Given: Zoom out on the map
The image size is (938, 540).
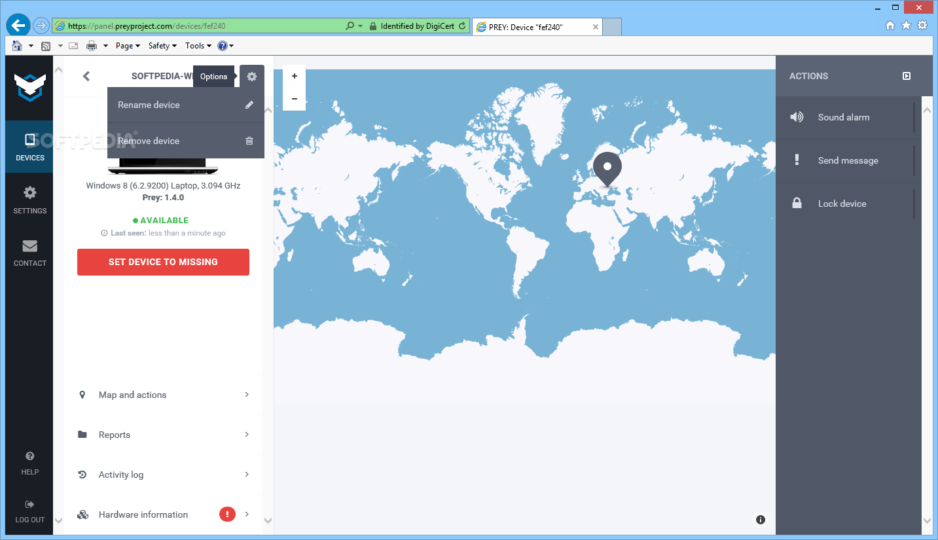Looking at the screenshot, I should tap(295, 99).
